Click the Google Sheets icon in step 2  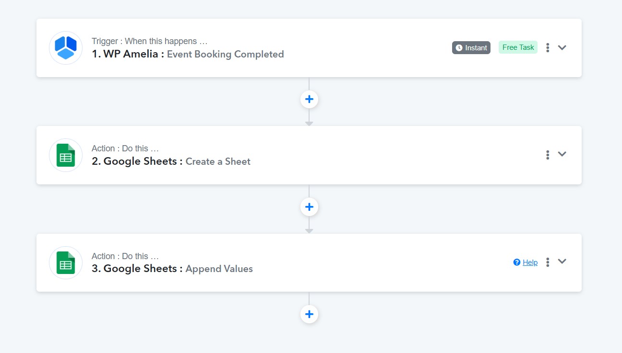point(66,155)
